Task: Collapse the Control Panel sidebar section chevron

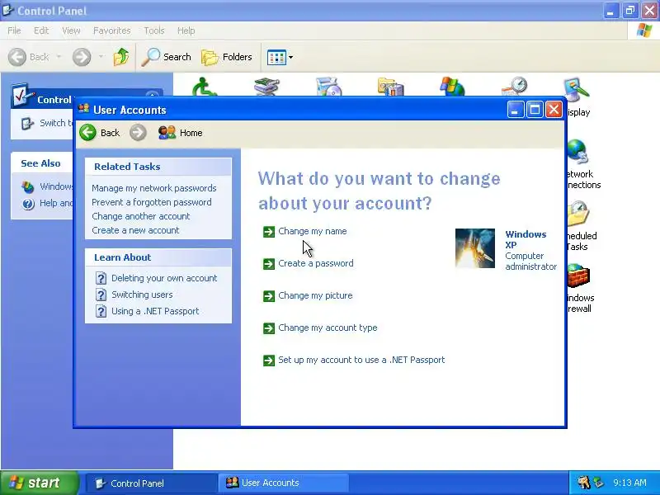Action: tap(152, 94)
